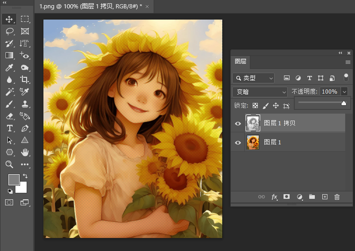Screen dimensions: 355x251
Task: Select the Zoom magnifier tool
Action: (9, 164)
